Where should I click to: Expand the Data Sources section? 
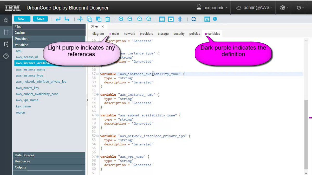tap(49, 155)
